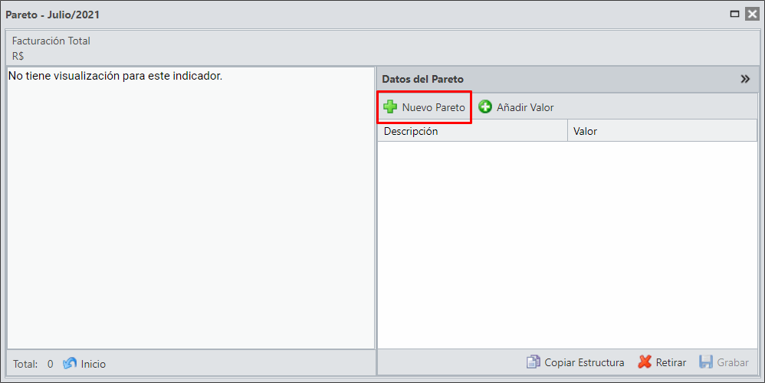Select the Descripción column header
The image size is (765, 383).
pyautogui.click(x=472, y=131)
